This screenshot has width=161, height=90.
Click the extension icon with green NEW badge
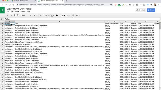119,5
